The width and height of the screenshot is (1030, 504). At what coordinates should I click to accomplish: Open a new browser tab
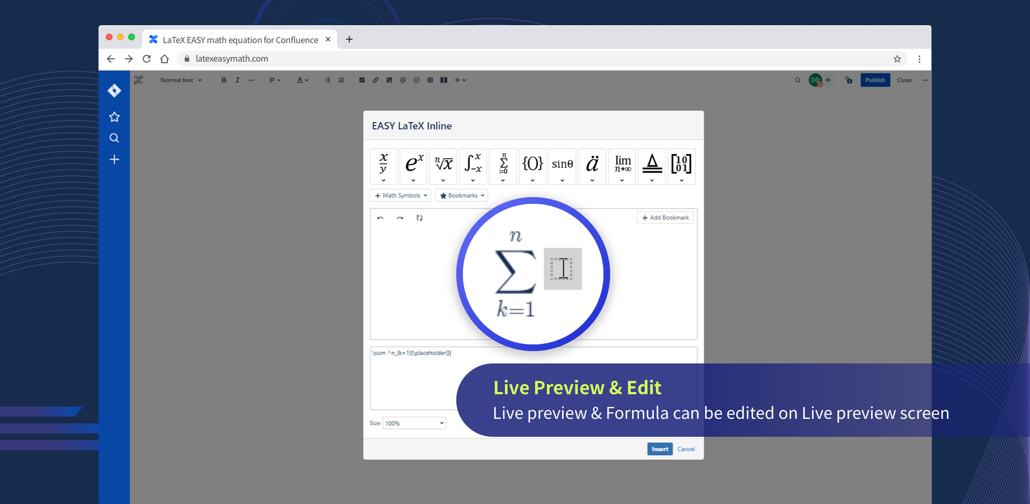coord(349,39)
